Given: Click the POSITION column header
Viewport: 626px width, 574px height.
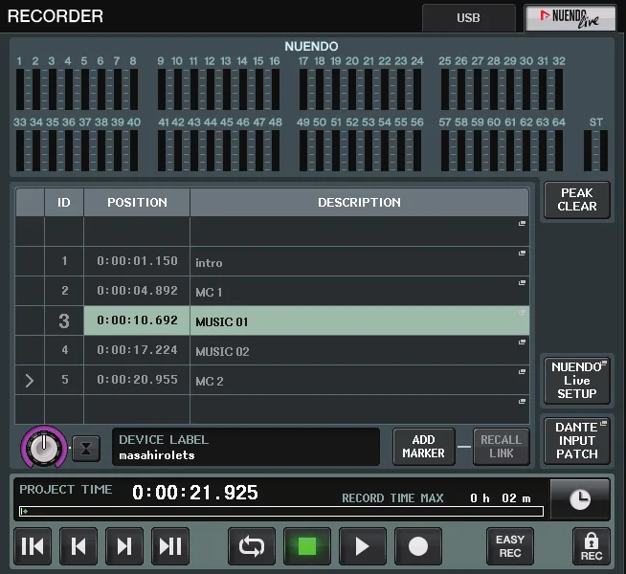Looking at the screenshot, I should pyautogui.click(x=137, y=202).
